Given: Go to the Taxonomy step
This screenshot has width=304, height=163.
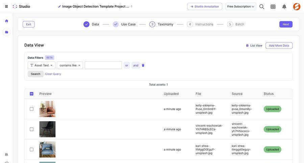Looking at the screenshot, I should (161, 24).
